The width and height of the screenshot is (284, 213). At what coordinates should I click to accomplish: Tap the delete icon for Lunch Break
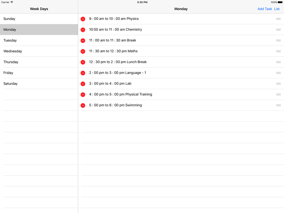[x=83, y=62]
